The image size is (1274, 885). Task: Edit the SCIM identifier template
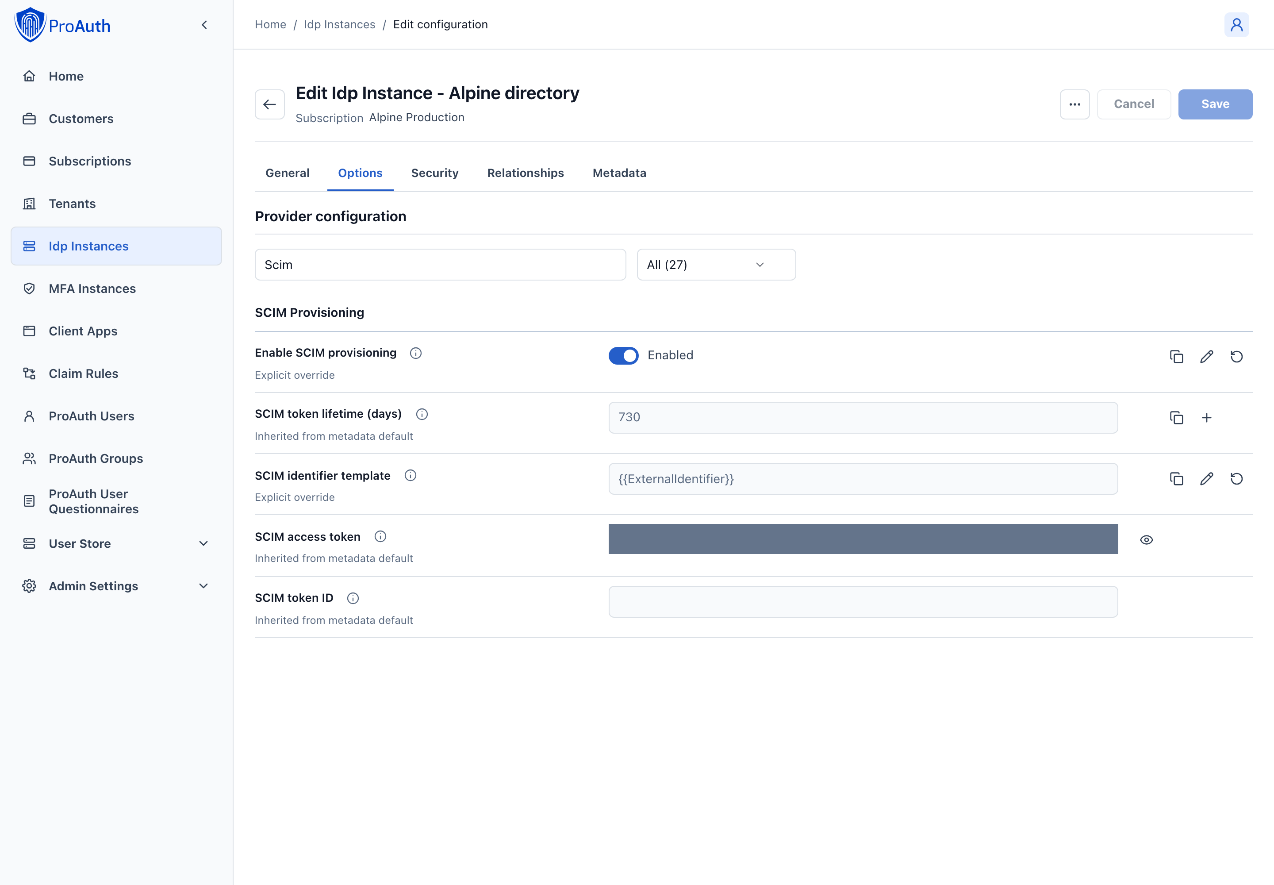1206,478
